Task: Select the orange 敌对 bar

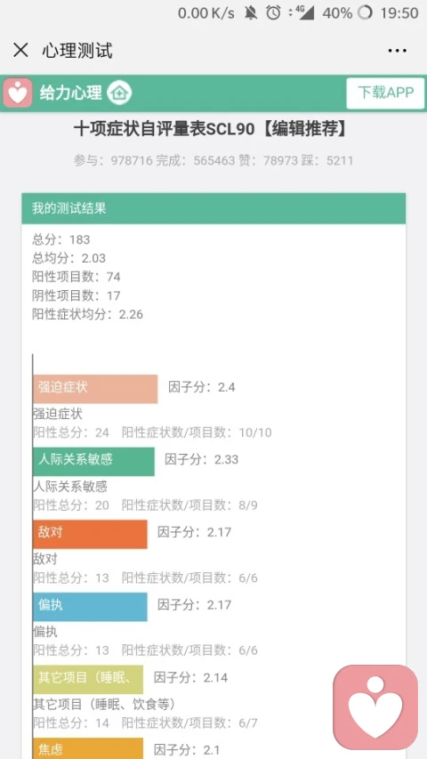Action: pyautogui.click(x=90, y=534)
